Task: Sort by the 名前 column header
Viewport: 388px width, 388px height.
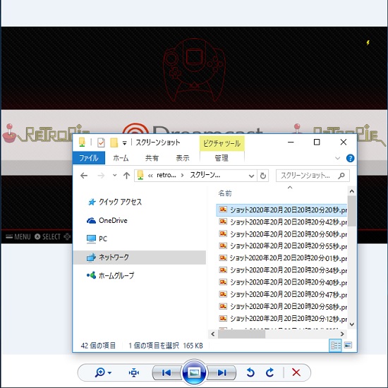Action: click(225, 193)
